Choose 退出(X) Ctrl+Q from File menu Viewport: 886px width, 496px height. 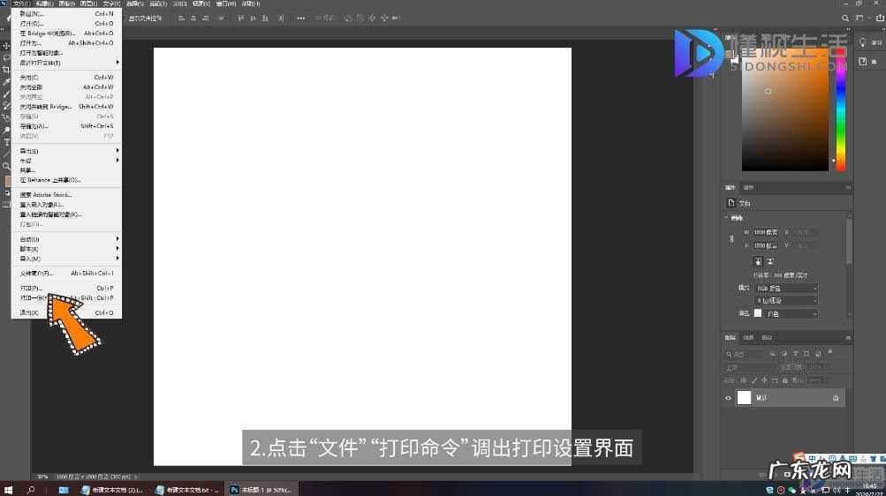(x=66, y=312)
